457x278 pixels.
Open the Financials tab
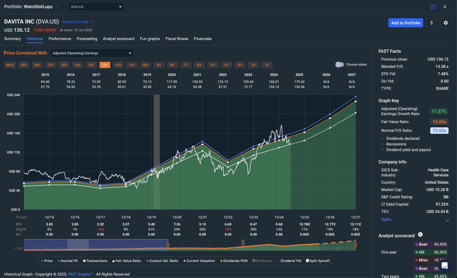point(203,39)
